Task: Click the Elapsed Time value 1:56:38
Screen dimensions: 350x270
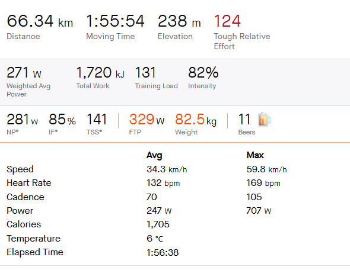Action: 163,253
